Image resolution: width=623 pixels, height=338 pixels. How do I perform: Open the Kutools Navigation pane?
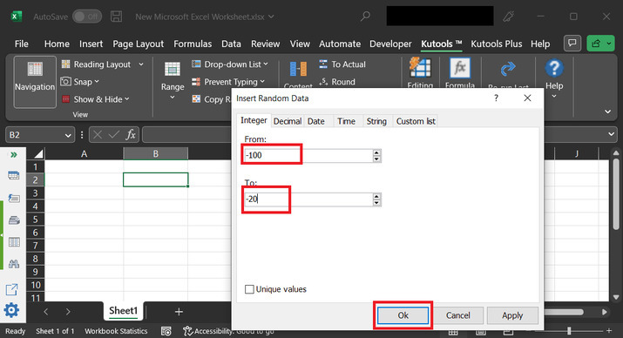coord(35,82)
